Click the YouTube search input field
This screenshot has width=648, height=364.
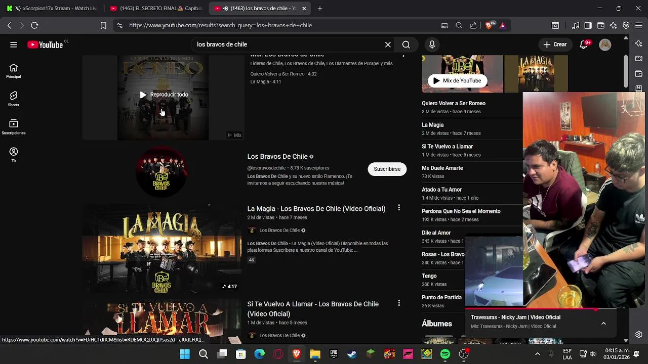[289, 44]
